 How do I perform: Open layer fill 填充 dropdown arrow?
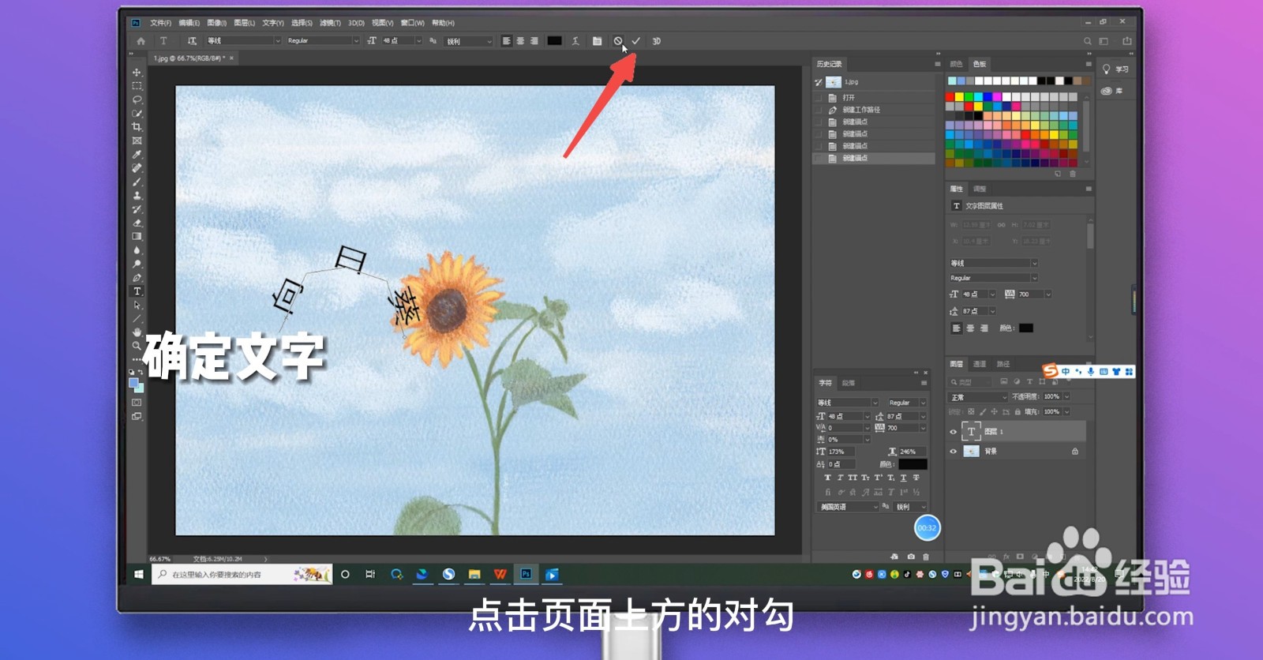click(1066, 411)
